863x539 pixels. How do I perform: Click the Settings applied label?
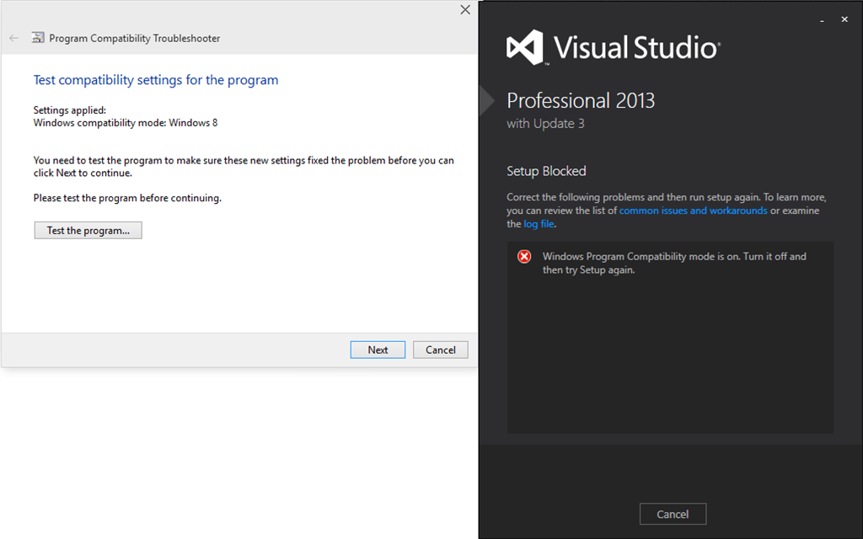(x=69, y=110)
